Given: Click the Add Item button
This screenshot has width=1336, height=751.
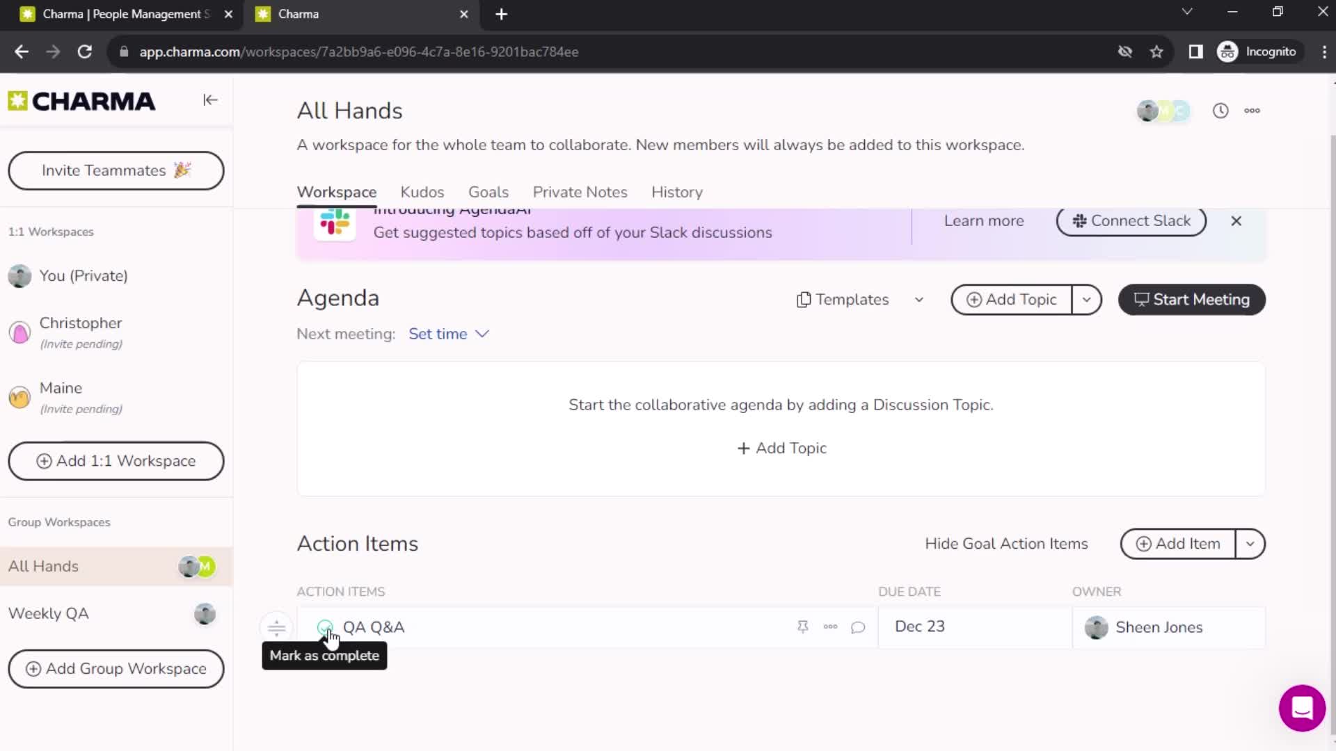Looking at the screenshot, I should pyautogui.click(x=1178, y=544).
